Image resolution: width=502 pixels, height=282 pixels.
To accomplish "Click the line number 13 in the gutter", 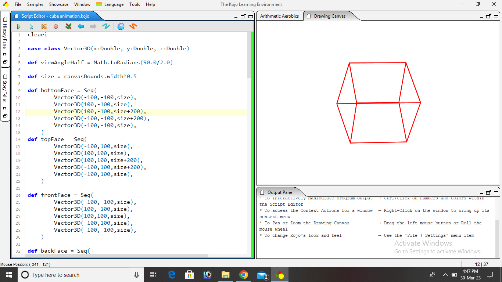I will coord(18,118).
